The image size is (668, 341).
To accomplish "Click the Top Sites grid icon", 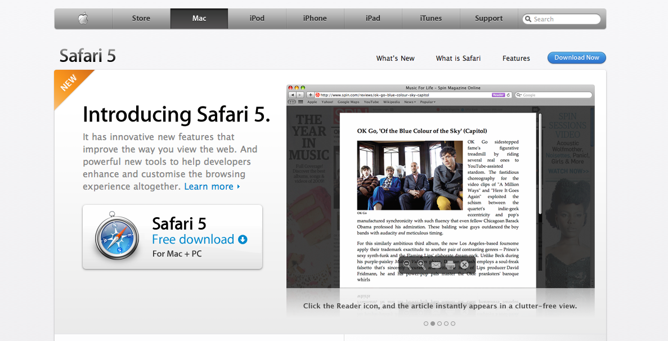I will point(301,102).
